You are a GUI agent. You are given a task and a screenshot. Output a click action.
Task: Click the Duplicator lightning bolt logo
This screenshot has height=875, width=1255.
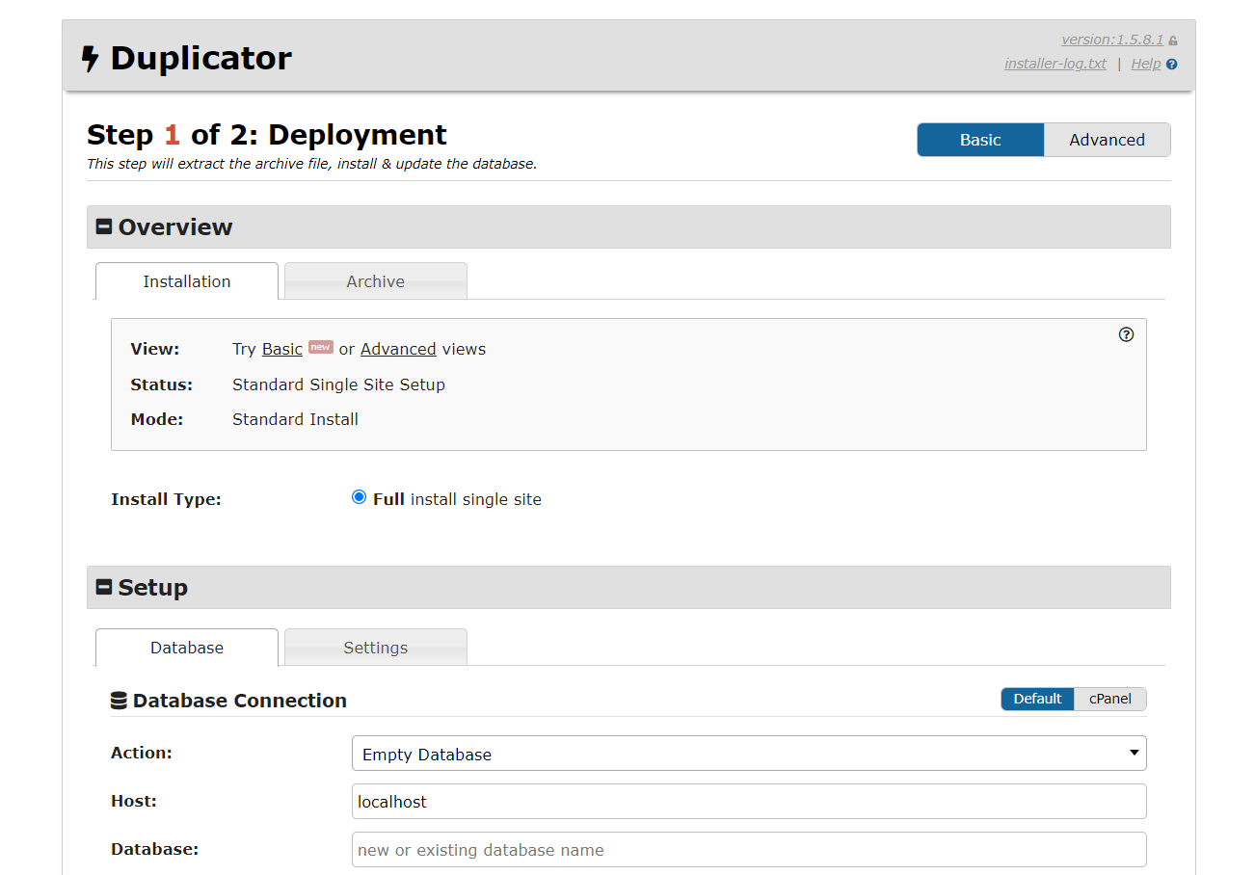pos(90,59)
